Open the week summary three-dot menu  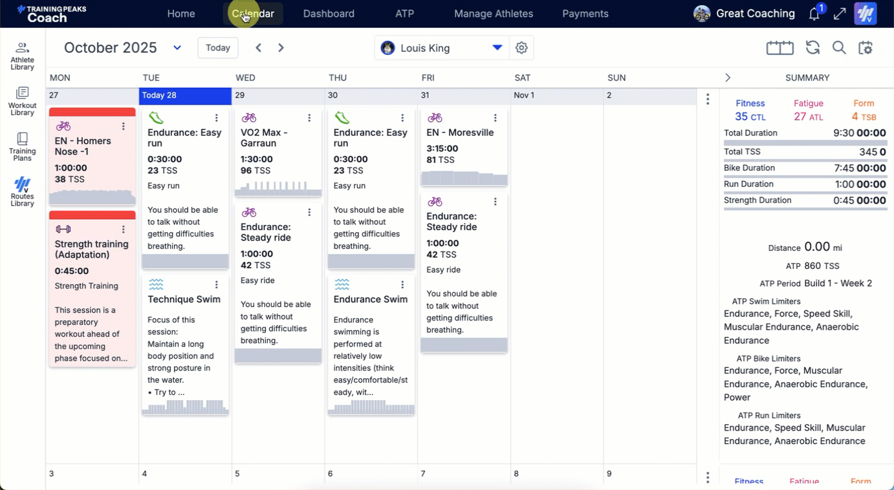[708, 99]
